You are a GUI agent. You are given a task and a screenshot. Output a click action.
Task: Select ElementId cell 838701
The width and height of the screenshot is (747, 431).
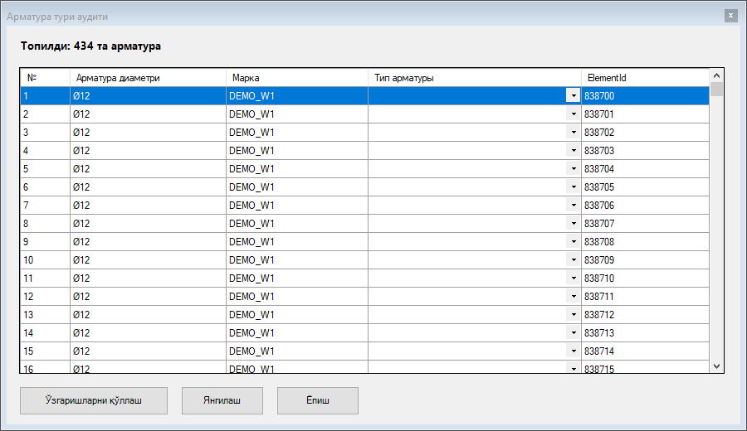coord(645,114)
